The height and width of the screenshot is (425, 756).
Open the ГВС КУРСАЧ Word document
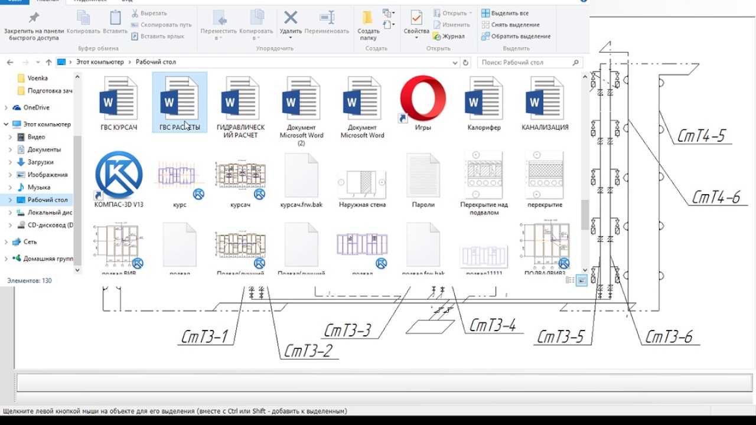[x=119, y=103]
